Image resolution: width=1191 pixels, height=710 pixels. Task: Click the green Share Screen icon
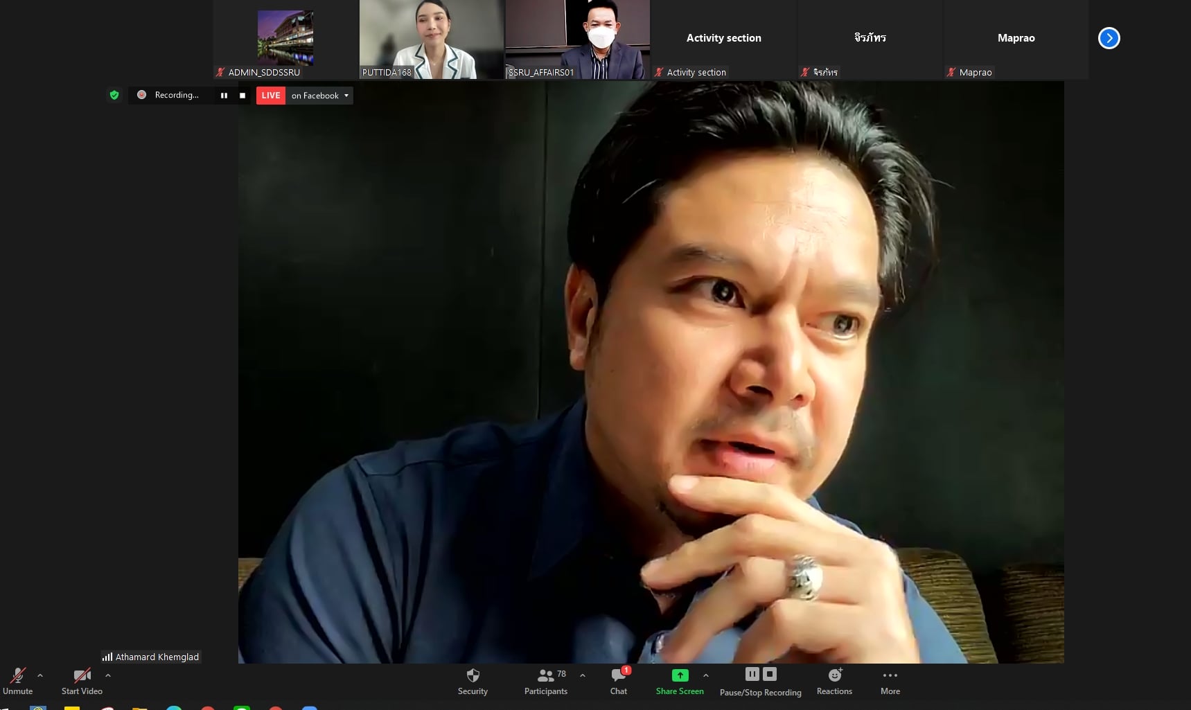(680, 675)
